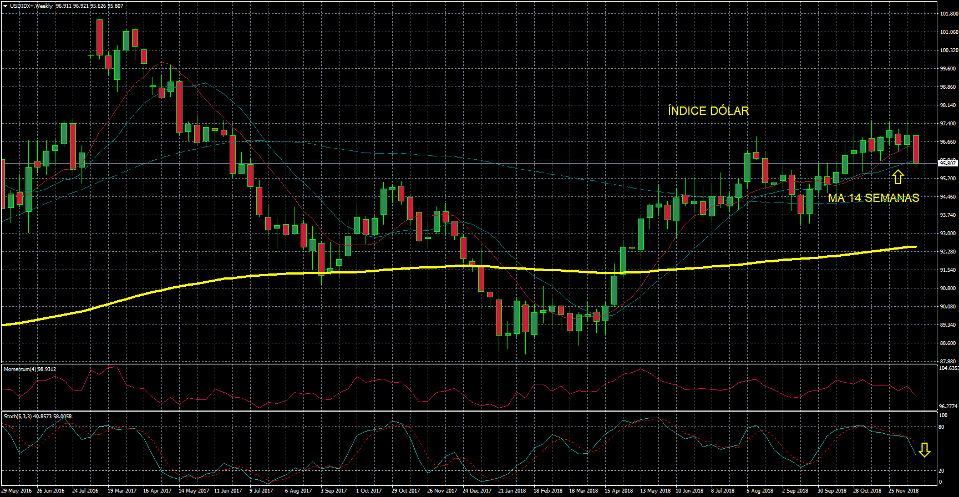959x497 pixels.
Task: Select the MA 14 SEMANAS text annotation
Action: pyautogui.click(x=873, y=198)
